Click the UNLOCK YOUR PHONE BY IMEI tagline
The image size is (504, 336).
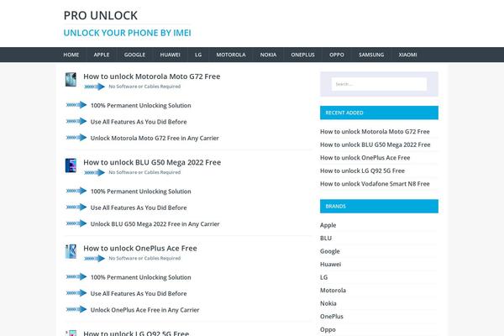[x=128, y=33]
